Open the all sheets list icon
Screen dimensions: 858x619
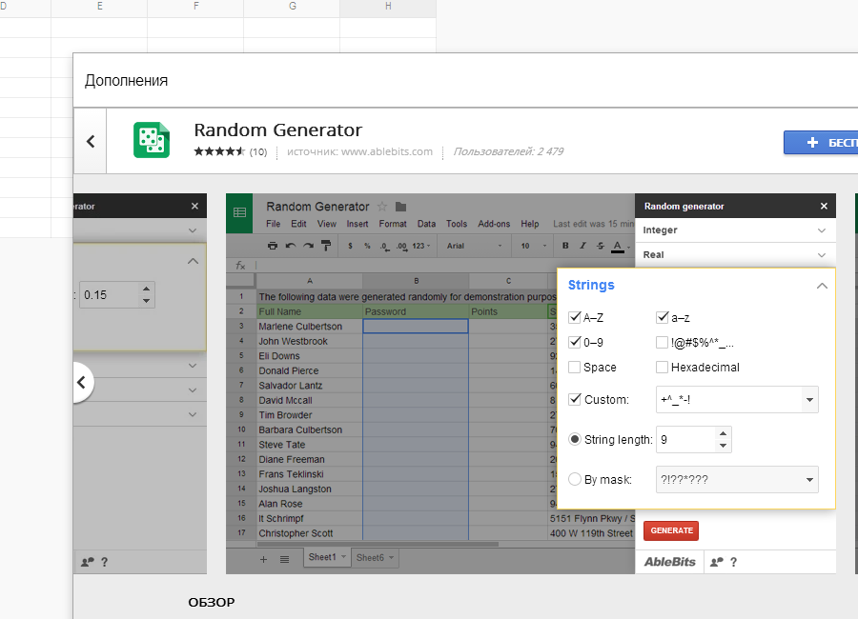coord(284,559)
